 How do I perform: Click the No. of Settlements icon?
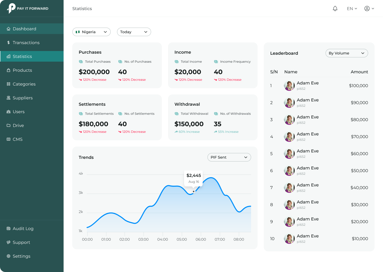(120, 114)
